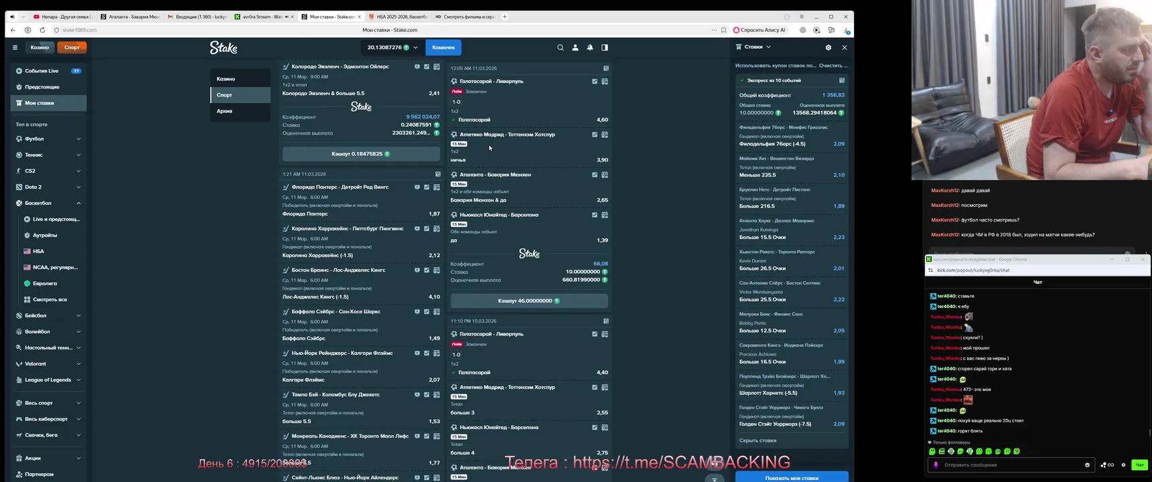1152x482 pixels.
Task: Switch to the Казино tab
Action: 40,48
